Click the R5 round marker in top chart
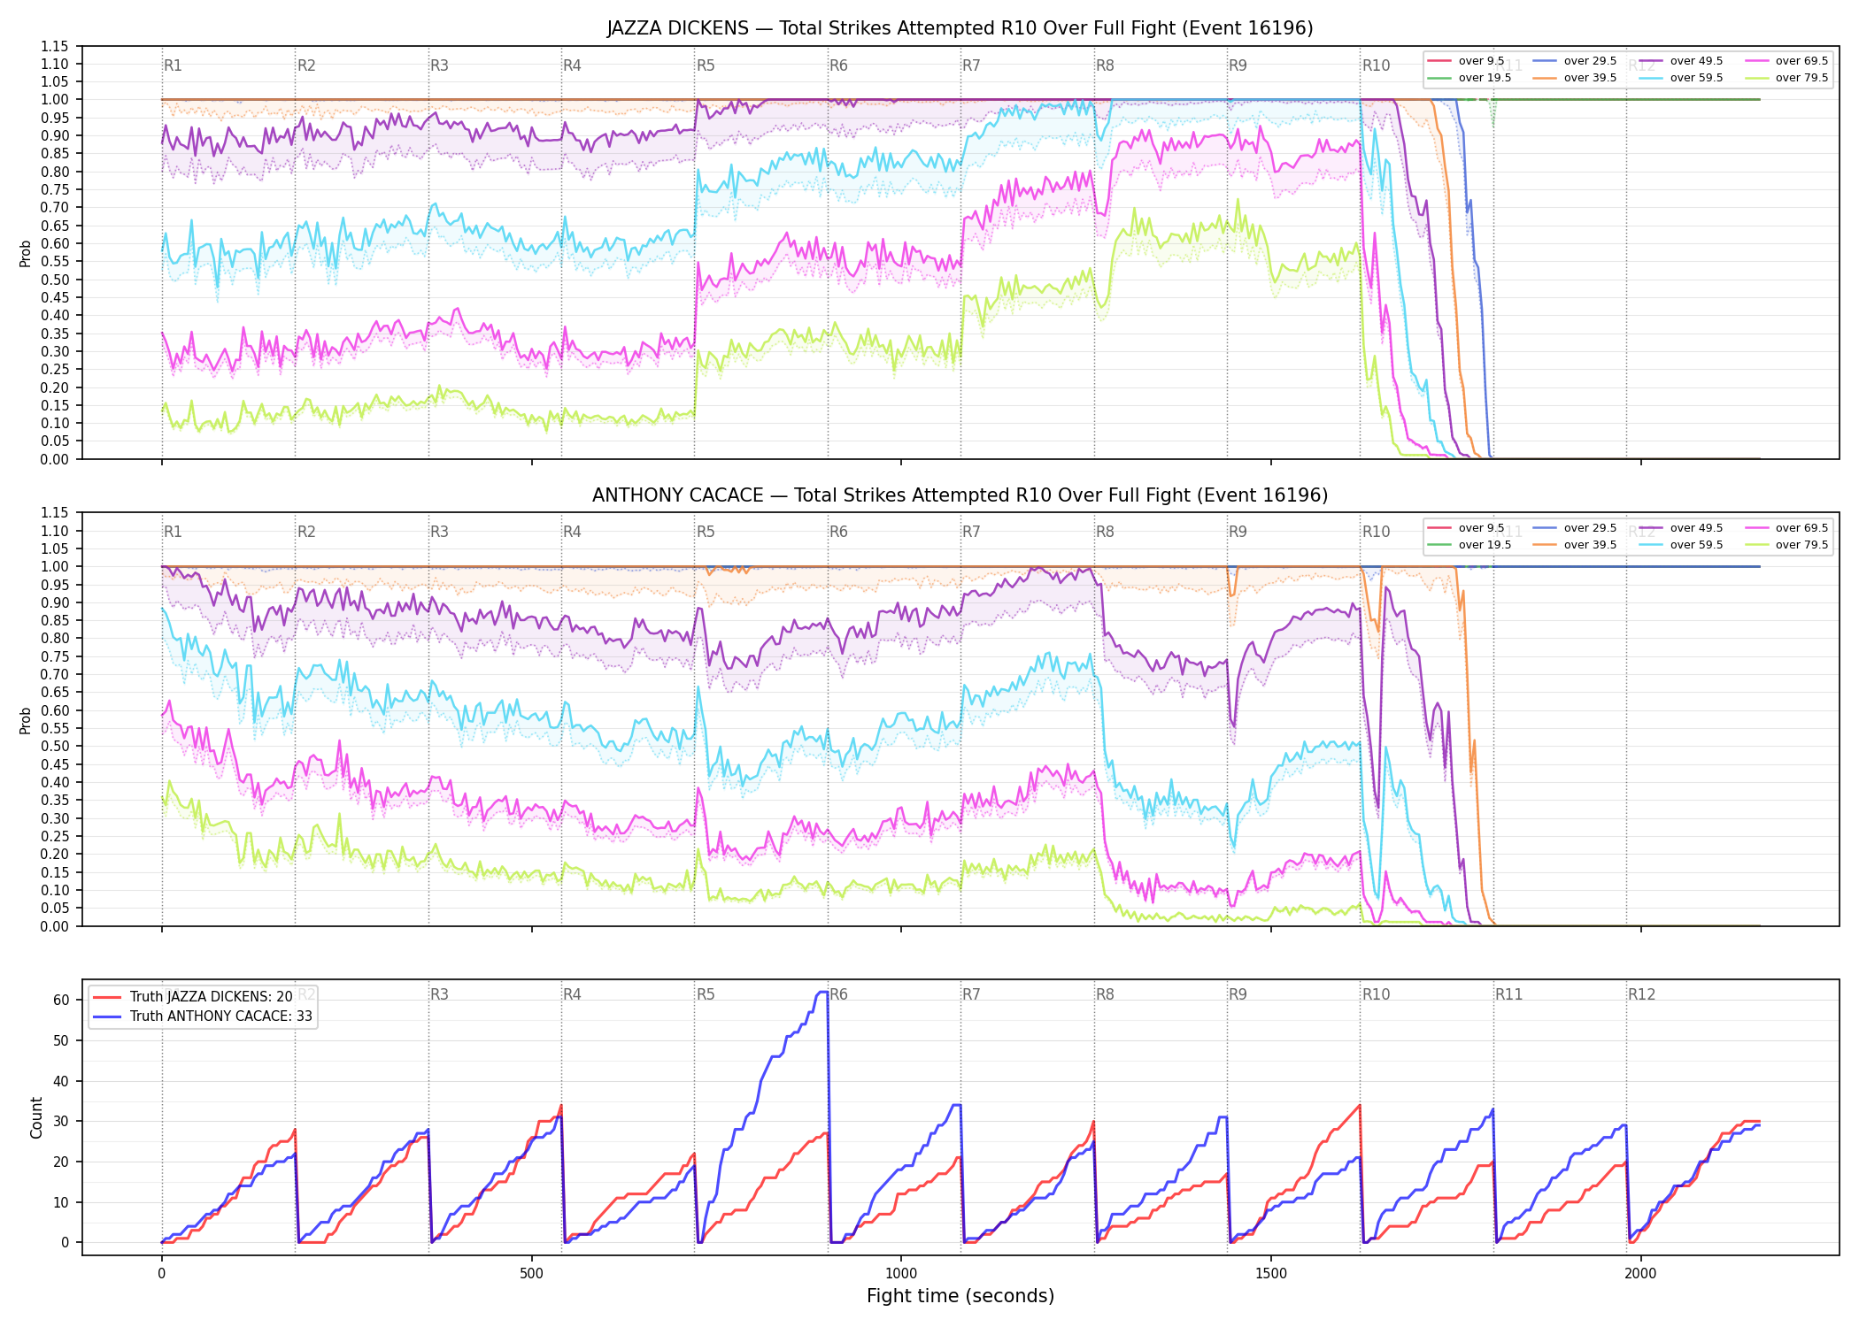Screen dimensions: 1859x1327 coord(706,65)
